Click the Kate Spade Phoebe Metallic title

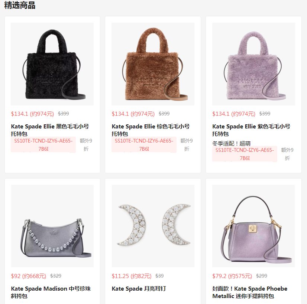pyautogui.click(x=250, y=292)
